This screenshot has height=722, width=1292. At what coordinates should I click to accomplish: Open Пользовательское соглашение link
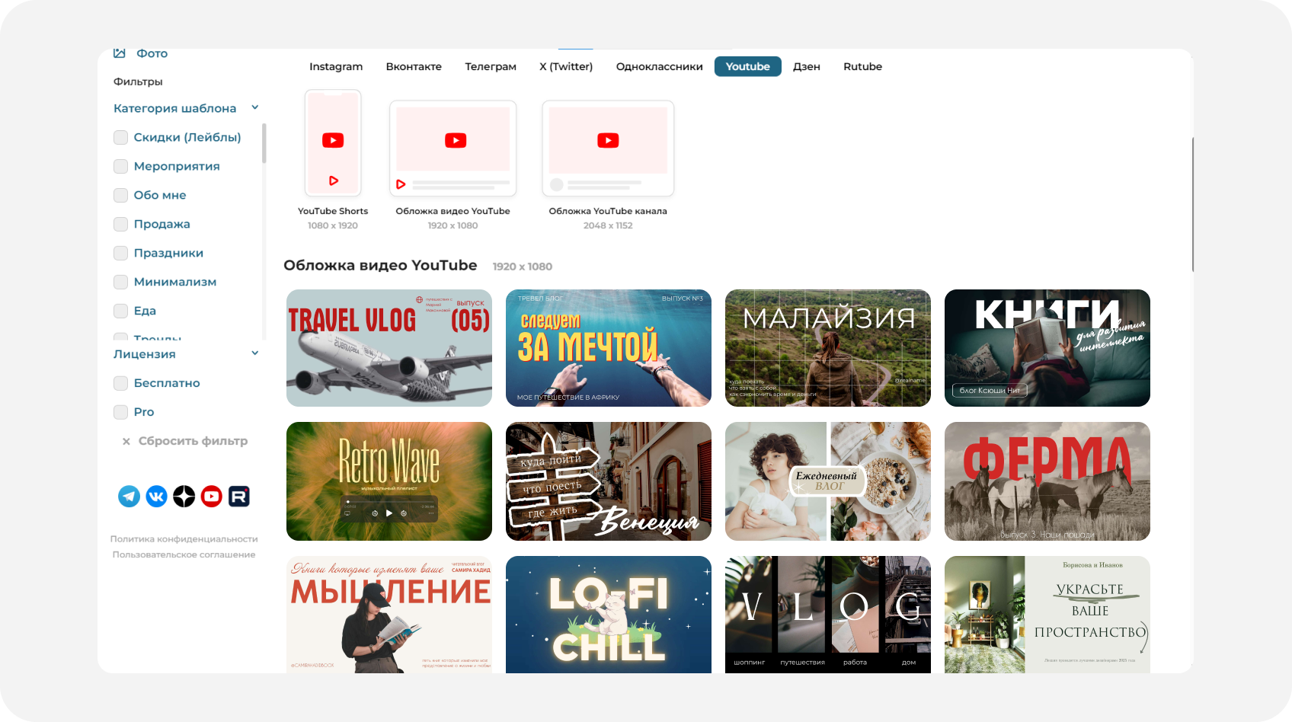coord(184,554)
